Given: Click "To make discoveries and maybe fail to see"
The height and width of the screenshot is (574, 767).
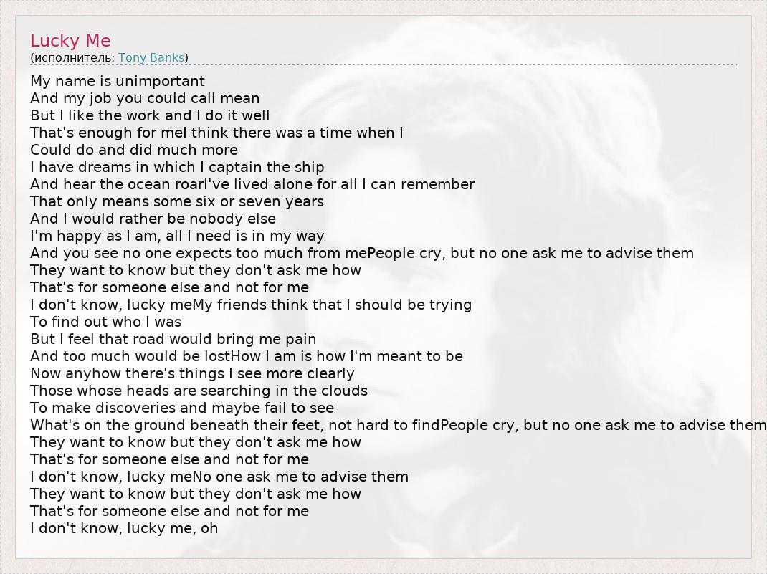Looking at the screenshot, I should (x=182, y=408).
